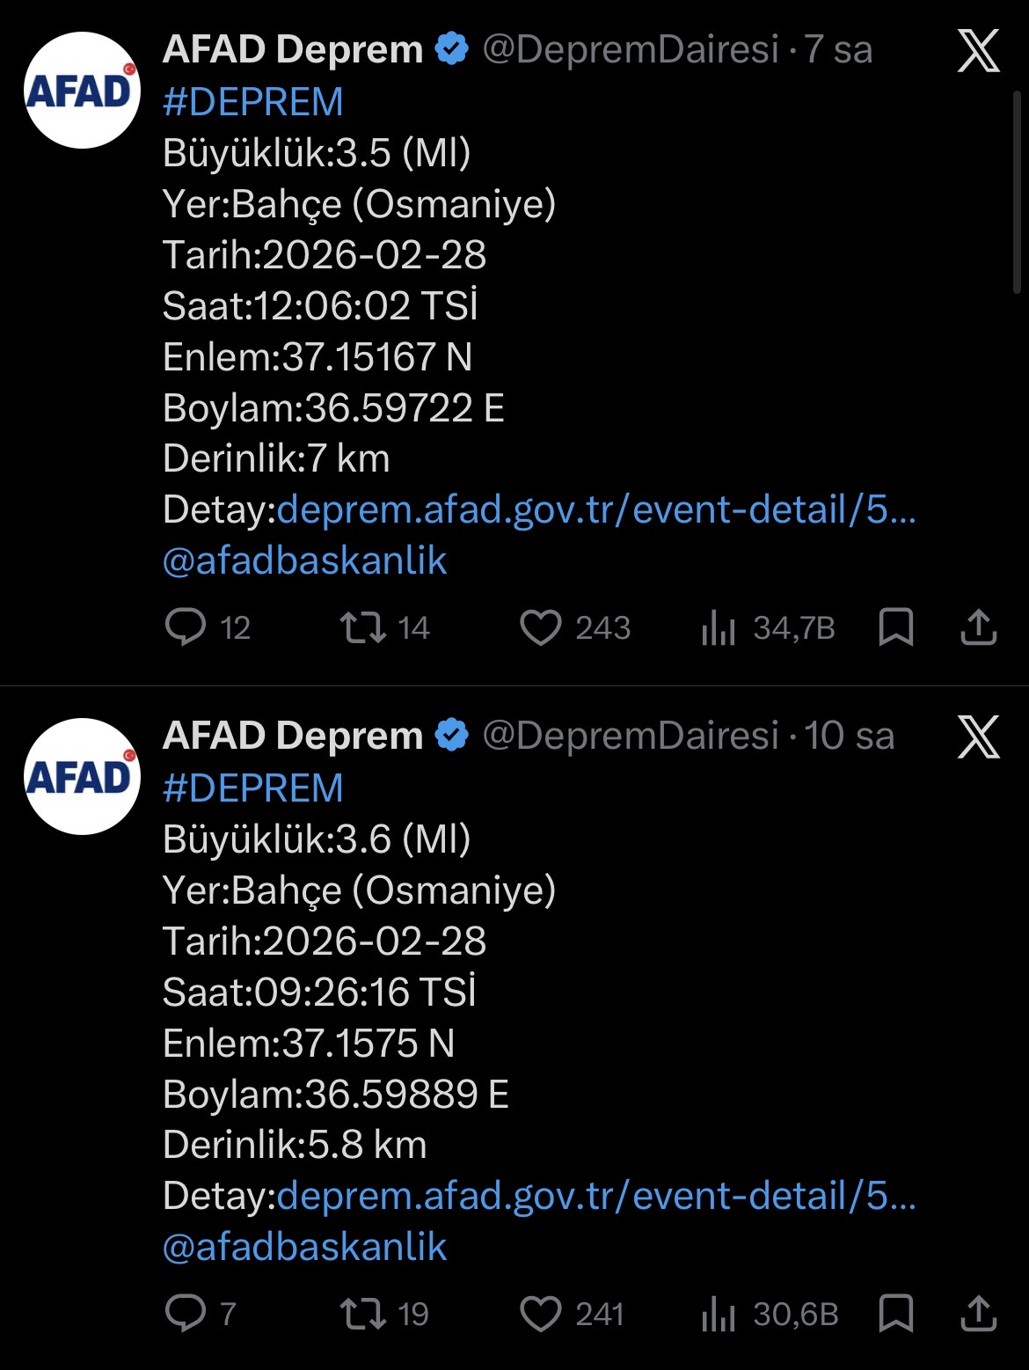Open the event-detail link in the first tweet
This screenshot has height=1370, width=1029.
click(596, 510)
